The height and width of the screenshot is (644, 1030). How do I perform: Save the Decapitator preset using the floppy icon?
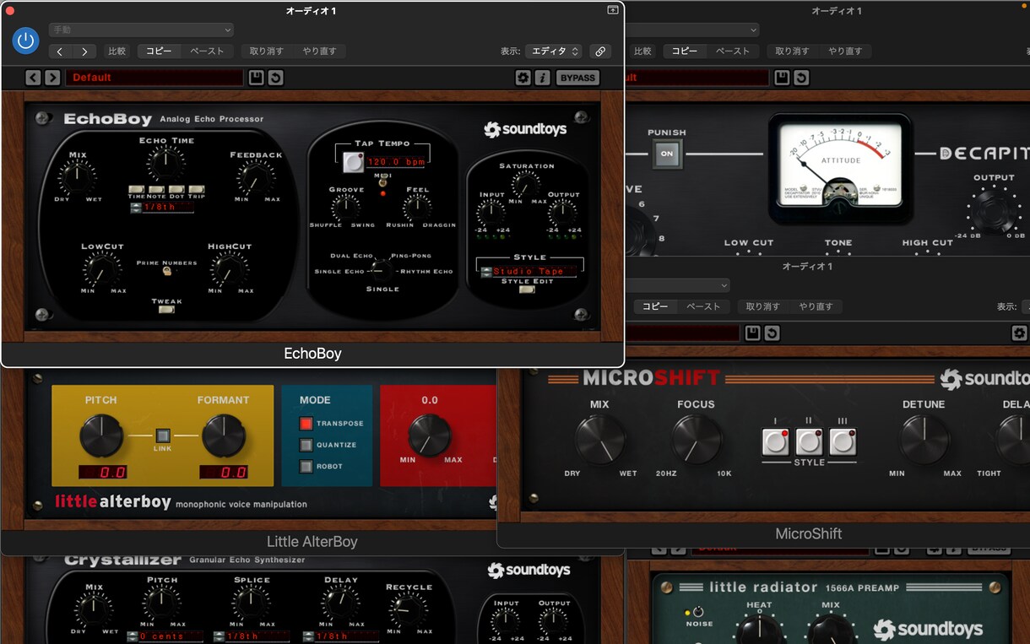click(782, 78)
